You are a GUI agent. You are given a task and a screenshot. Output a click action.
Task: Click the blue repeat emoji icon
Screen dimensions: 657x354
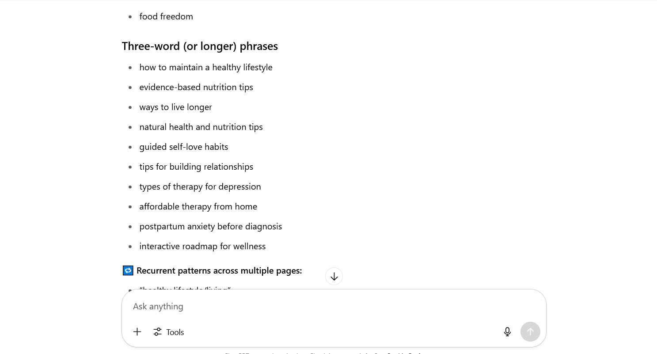(128, 270)
